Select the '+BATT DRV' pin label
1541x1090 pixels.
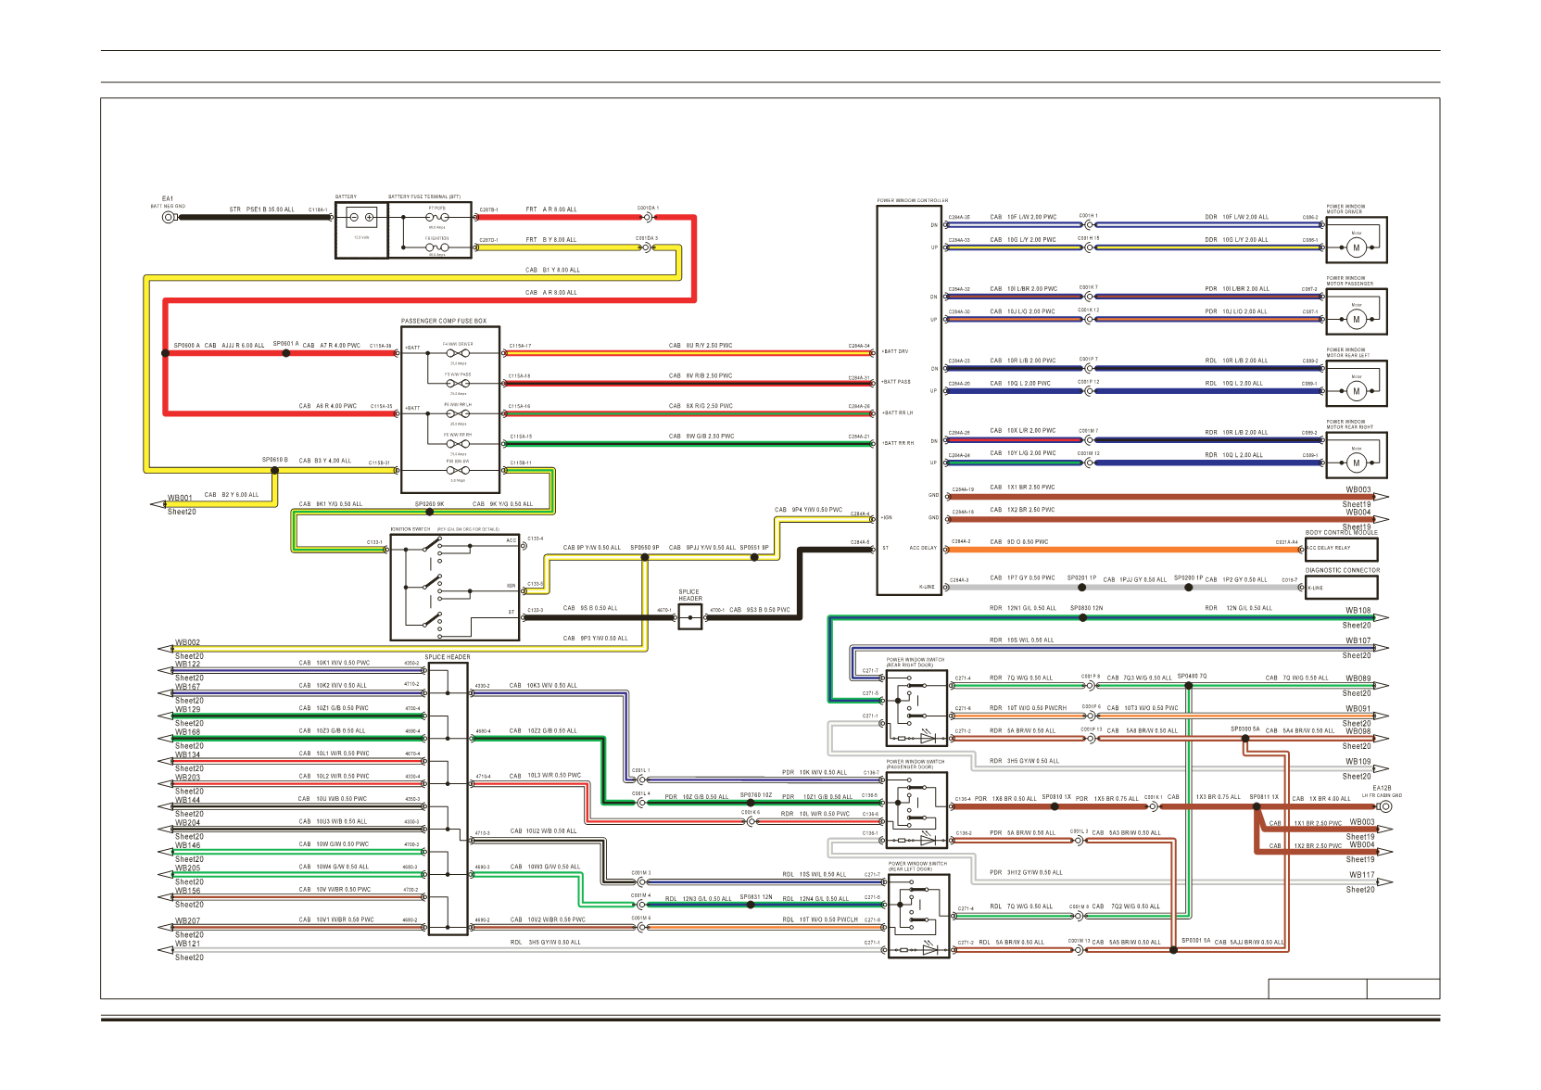point(895,351)
